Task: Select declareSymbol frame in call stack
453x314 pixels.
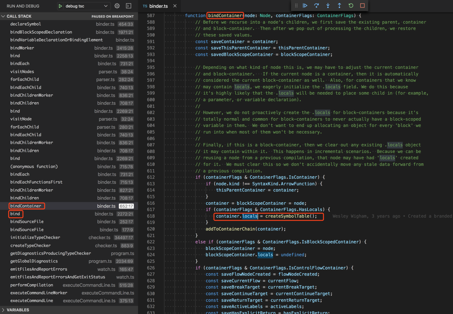Action: [26, 24]
